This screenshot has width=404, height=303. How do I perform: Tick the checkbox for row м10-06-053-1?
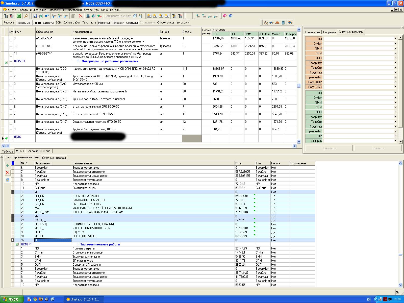coord(11,40)
